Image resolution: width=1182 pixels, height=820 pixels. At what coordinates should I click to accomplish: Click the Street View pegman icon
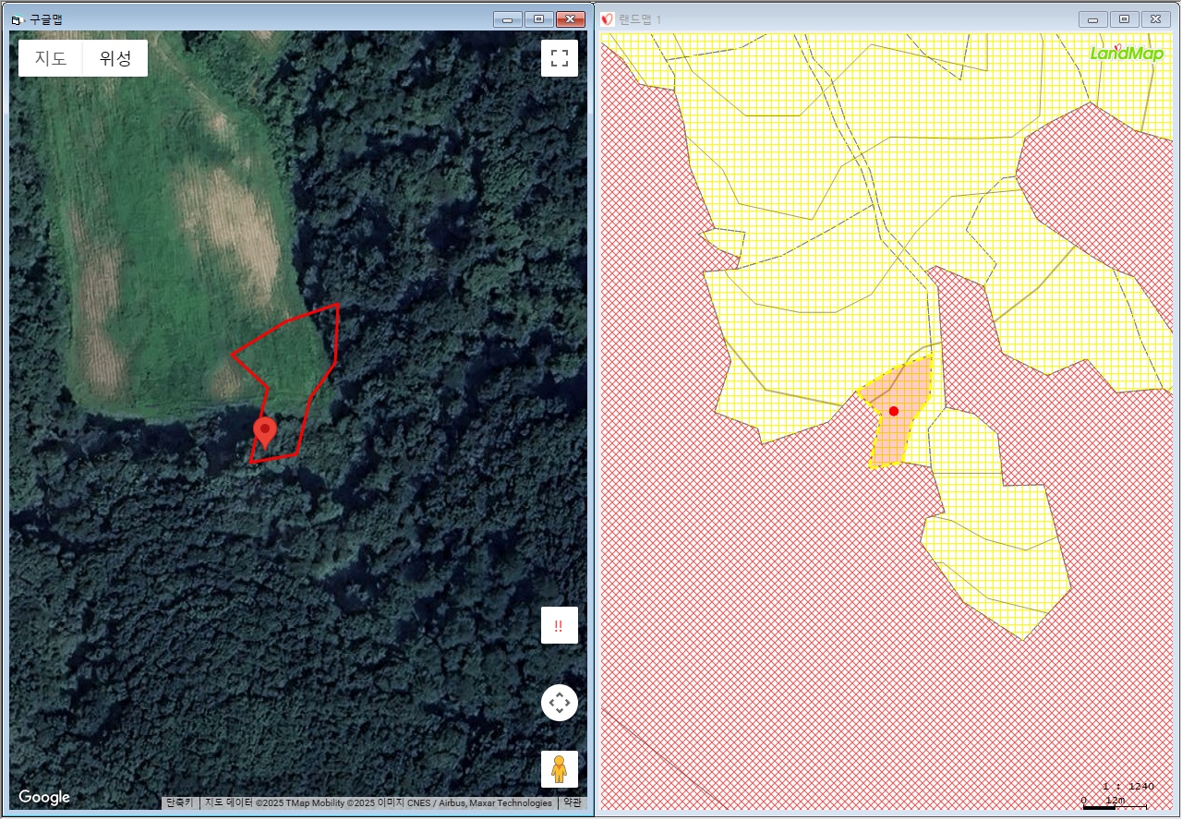coord(559,768)
